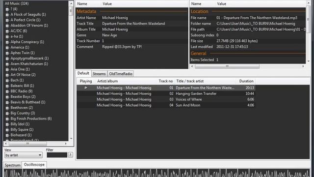Click the Playing column header
Image resolution: width=314 pixels, height=177 pixels.
click(86, 81)
